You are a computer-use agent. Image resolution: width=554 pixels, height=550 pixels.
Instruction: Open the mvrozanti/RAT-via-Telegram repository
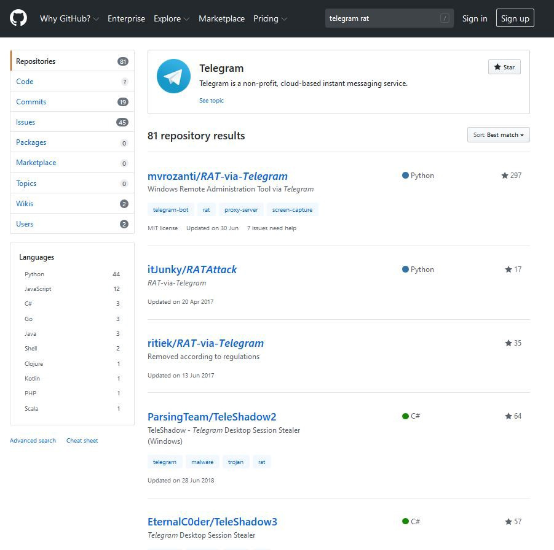pyautogui.click(x=218, y=176)
